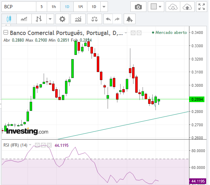Add an alert with bell plus icon
210x185 pixels.
coord(130,19)
